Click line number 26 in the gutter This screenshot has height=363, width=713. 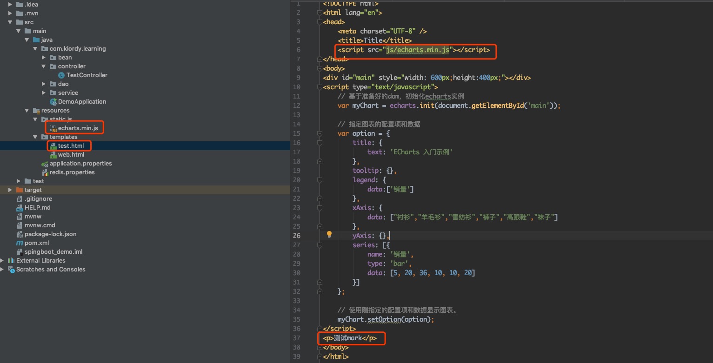pos(296,236)
